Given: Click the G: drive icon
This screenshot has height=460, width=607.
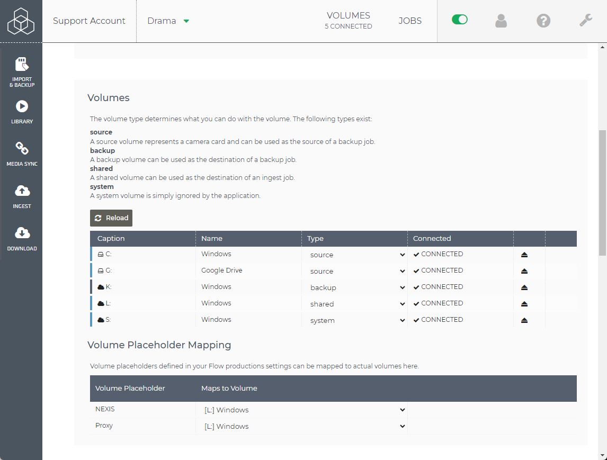Looking at the screenshot, I should click(101, 270).
